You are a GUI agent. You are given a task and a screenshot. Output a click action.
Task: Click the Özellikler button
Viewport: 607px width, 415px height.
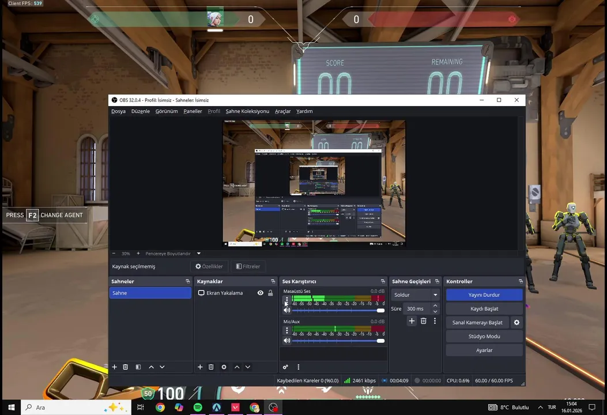(209, 266)
